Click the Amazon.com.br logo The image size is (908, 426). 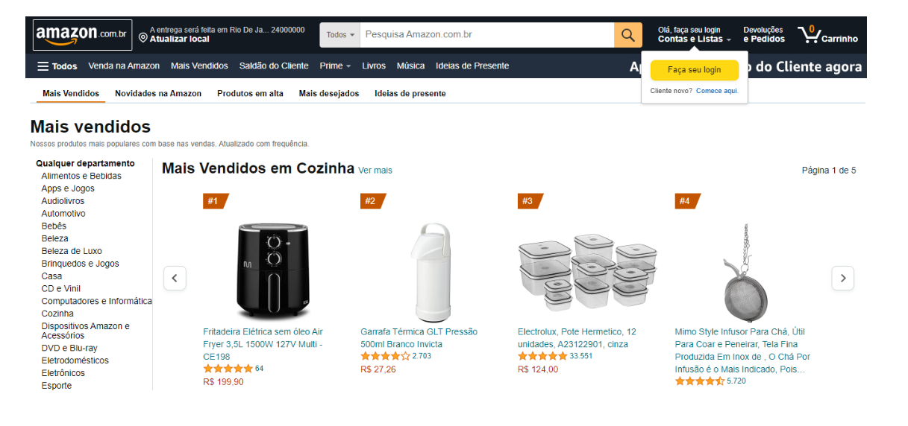click(82, 34)
